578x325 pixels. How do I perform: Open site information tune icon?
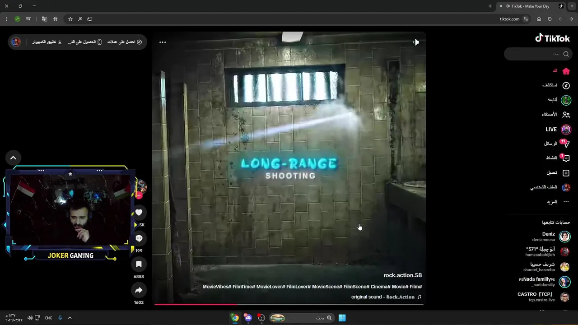[x=526, y=19]
